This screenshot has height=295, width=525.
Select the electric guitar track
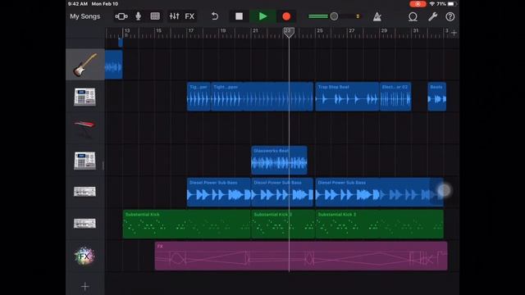[85, 65]
